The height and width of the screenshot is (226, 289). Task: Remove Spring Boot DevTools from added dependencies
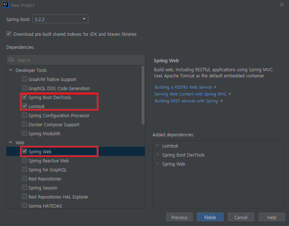pyautogui.click(x=158, y=155)
